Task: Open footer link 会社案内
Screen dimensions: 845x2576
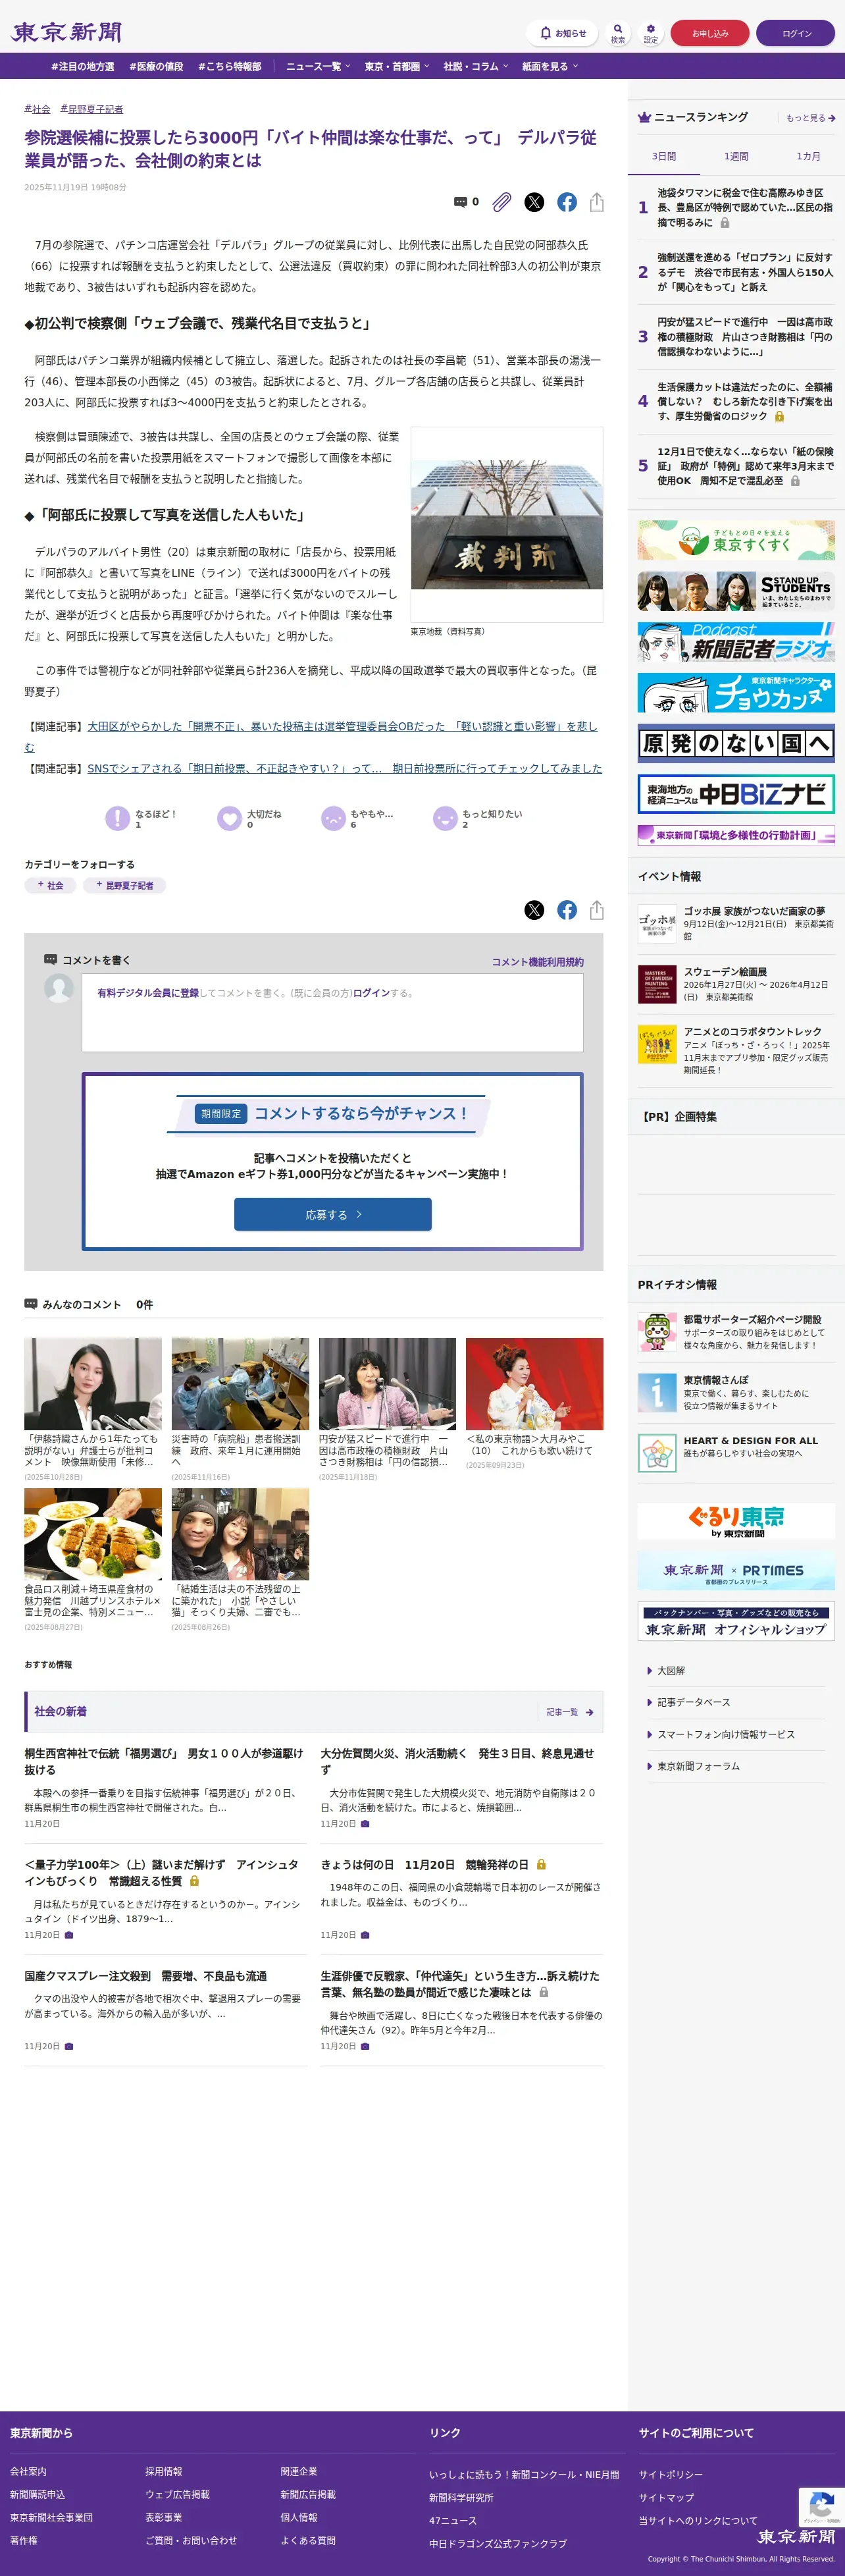Action: point(28,2471)
